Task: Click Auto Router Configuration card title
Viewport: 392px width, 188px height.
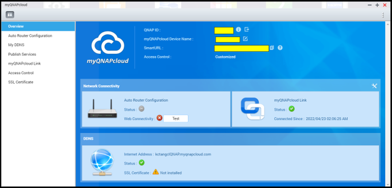Action: coord(146,100)
